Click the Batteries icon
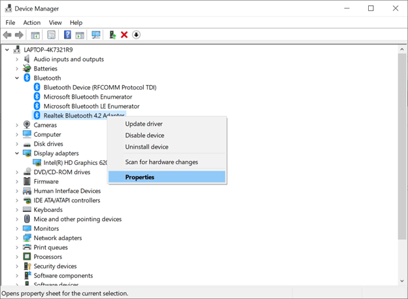The width and height of the screenshot is (408, 299). 27,69
